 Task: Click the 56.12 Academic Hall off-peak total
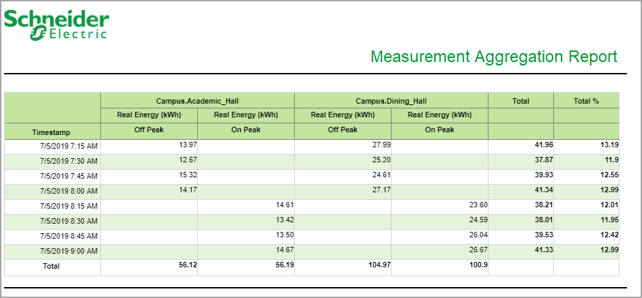pyautogui.click(x=187, y=265)
